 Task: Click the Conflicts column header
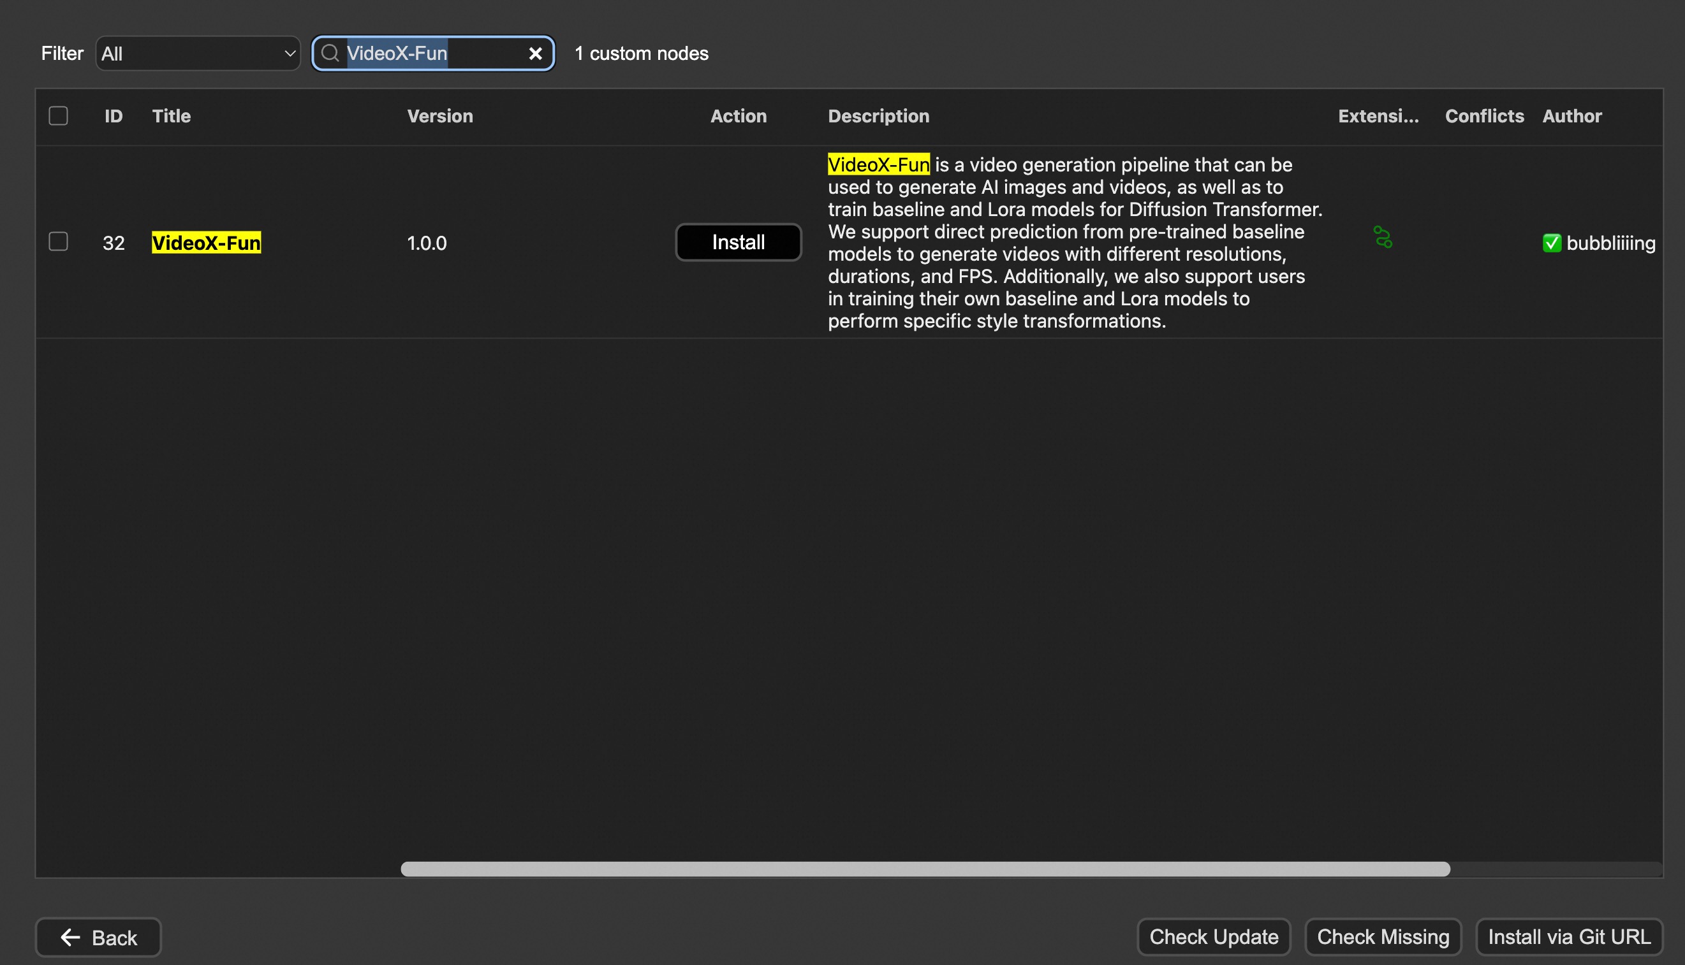(x=1484, y=116)
